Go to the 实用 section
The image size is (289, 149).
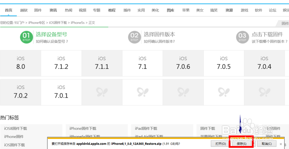pos(141,10)
